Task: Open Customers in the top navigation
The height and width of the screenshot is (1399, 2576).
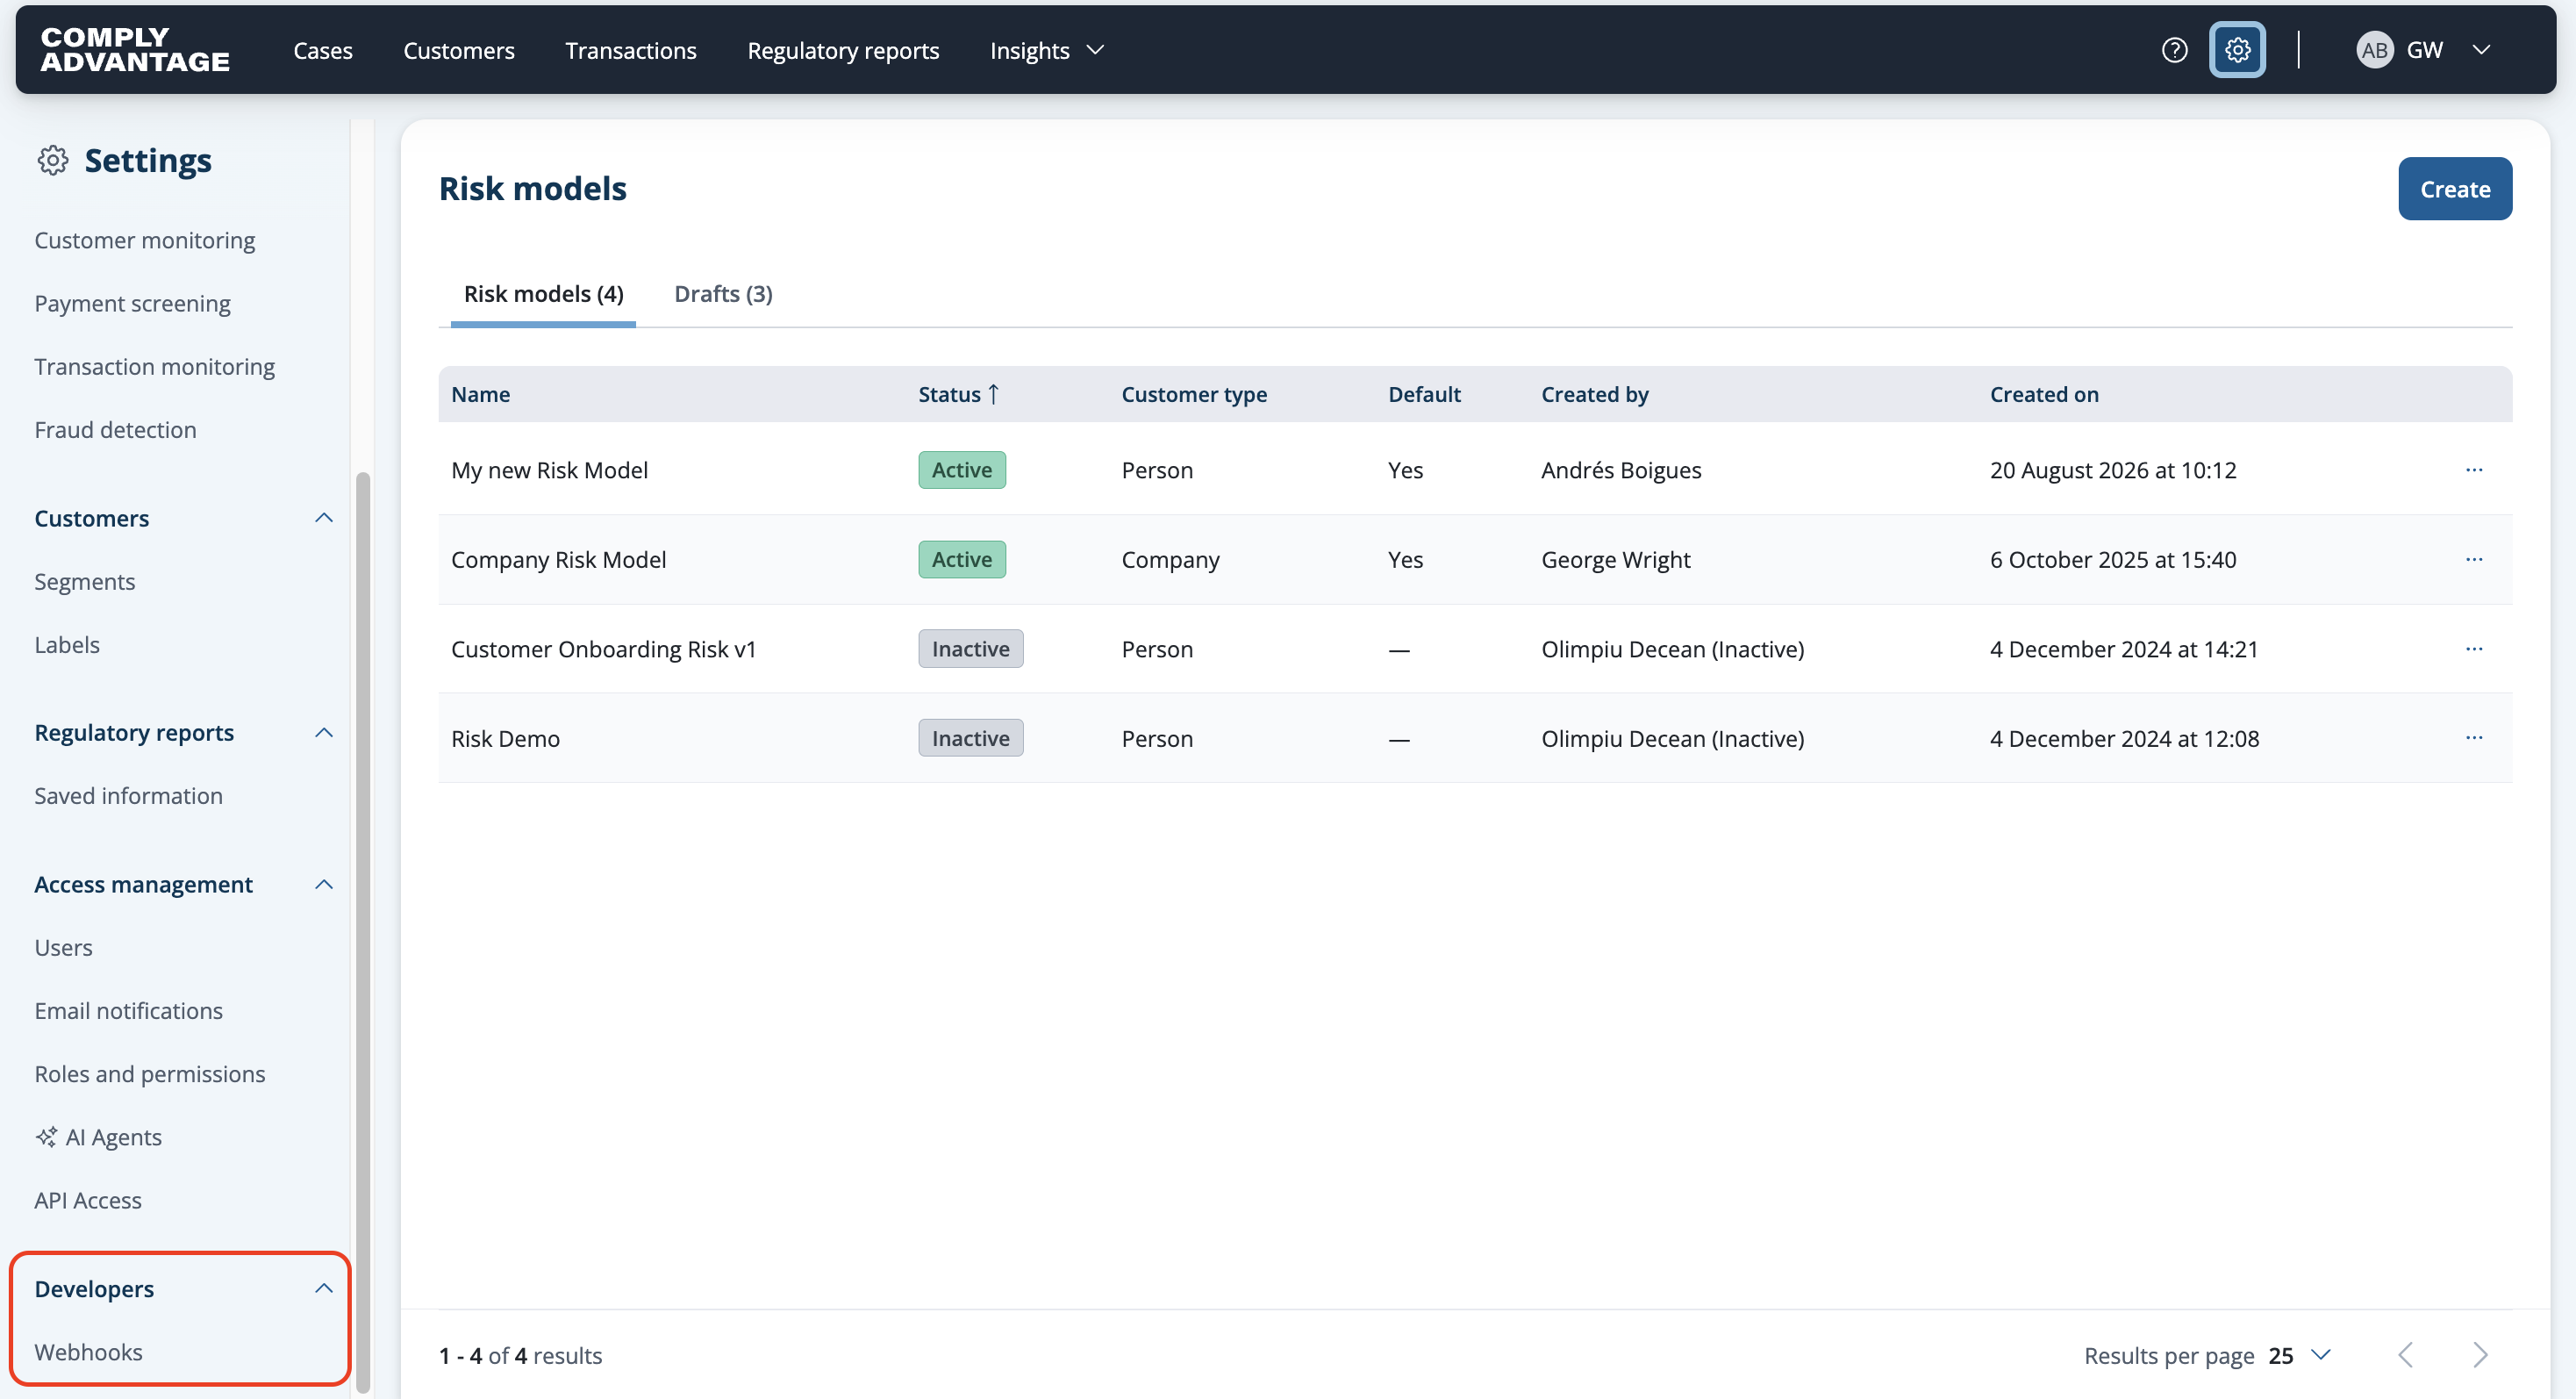Action: 459,50
